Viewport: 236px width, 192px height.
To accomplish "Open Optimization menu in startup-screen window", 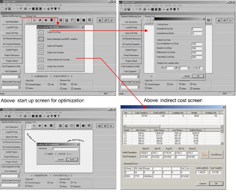I will pyautogui.click(x=19, y=5).
